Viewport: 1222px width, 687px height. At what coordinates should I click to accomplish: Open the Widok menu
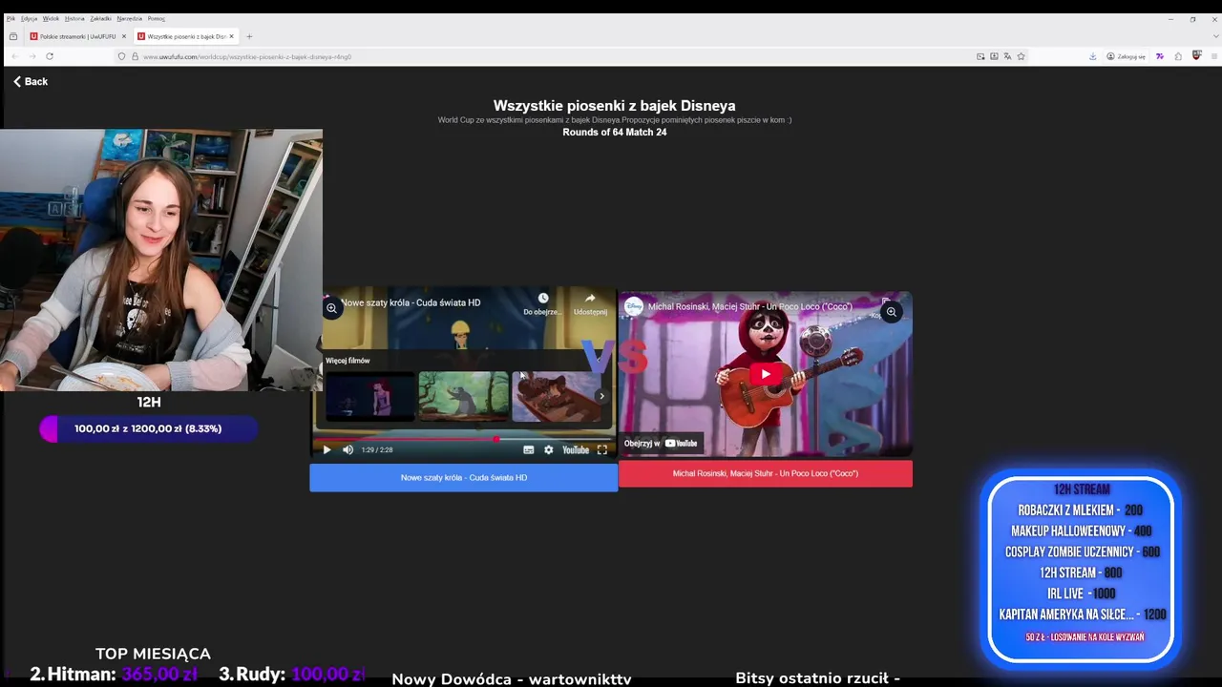(51, 18)
